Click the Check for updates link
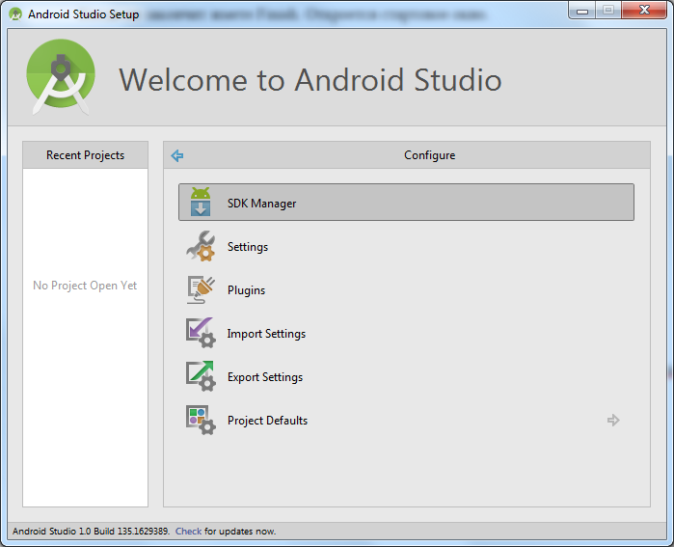674x547 pixels. 188,532
